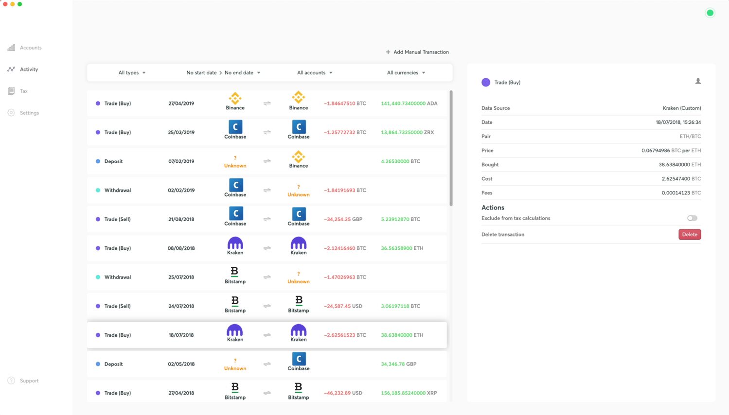Open the All currencies filter dropdown
This screenshot has height=415, width=729.
[x=406, y=73]
